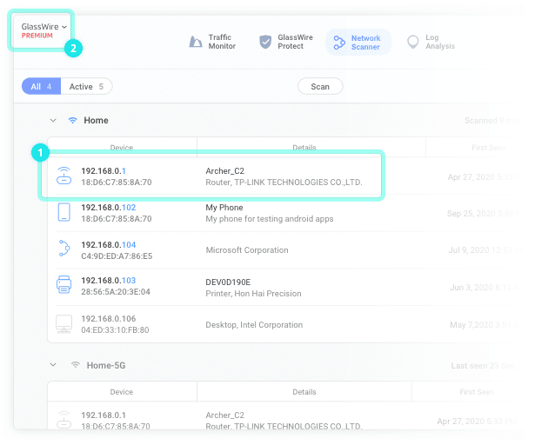Image resolution: width=555 pixels, height=445 pixels.
Task: Select the All devices filter
Action: [x=41, y=87]
